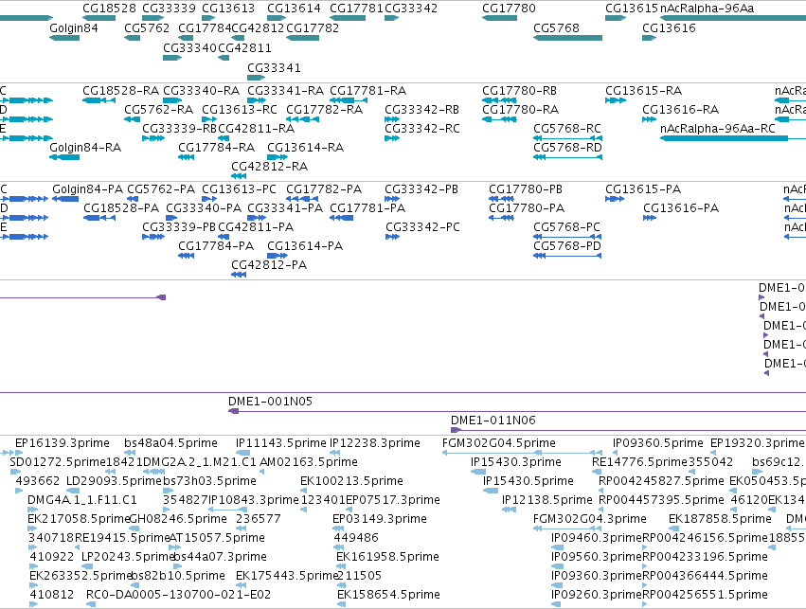This screenshot has width=806, height=609.
Task: Click transcript CG13613-RC label
Action: click(239, 110)
